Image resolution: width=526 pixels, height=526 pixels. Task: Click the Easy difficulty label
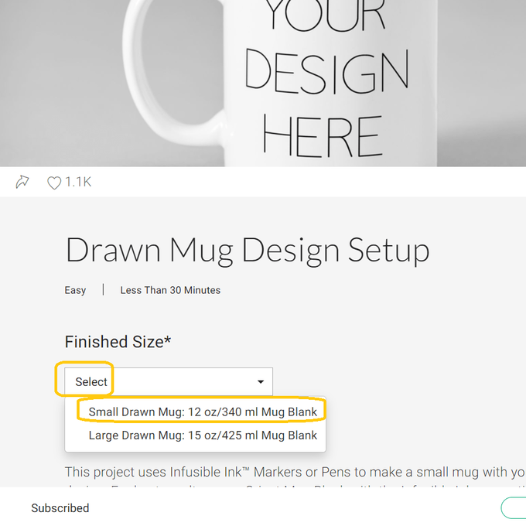tap(75, 290)
